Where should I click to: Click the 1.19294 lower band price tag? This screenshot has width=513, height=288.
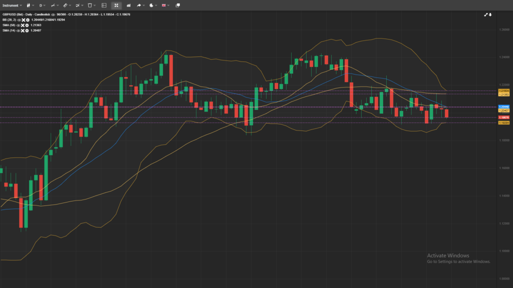tap(503, 123)
